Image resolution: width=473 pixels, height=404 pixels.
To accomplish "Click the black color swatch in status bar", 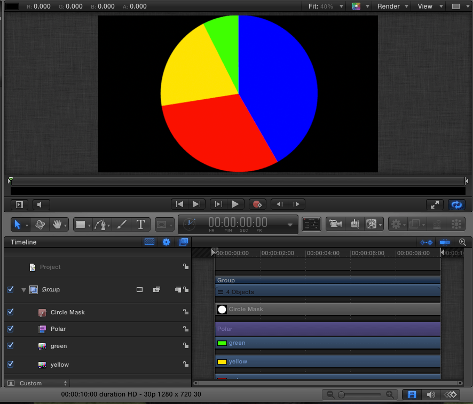I will (12, 6).
